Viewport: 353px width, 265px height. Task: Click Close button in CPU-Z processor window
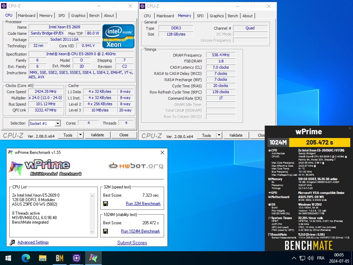tap(124, 135)
